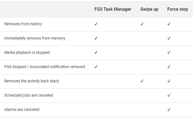Click the Scheduled jobs are canceled text
This screenshot has width=193, height=118.
coord(29,95)
